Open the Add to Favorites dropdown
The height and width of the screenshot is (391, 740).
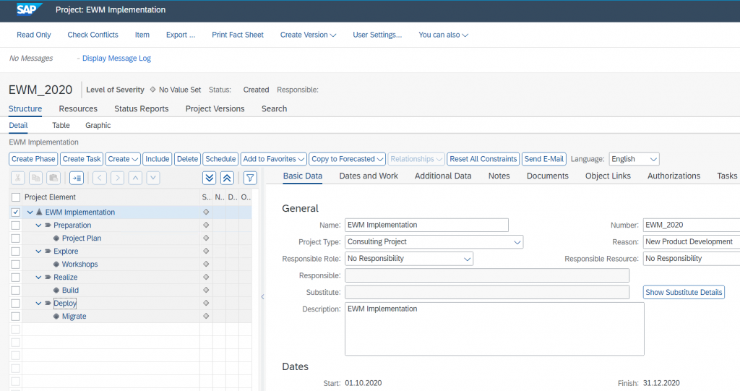[274, 159]
